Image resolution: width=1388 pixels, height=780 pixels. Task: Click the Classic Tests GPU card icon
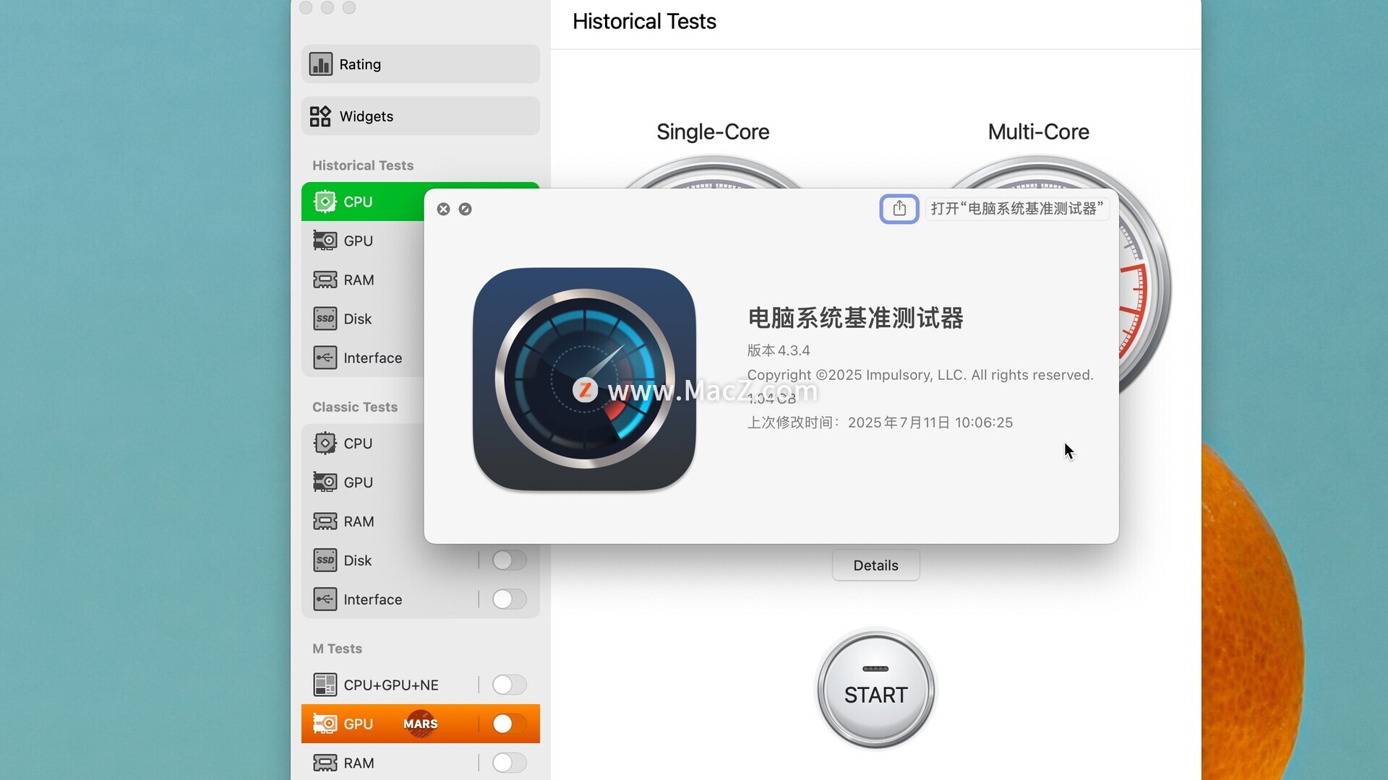click(325, 482)
